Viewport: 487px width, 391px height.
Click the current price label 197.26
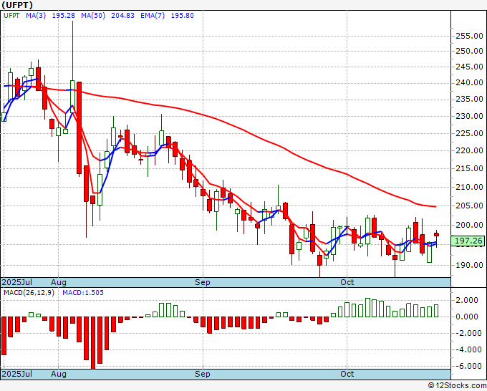pyautogui.click(x=468, y=241)
